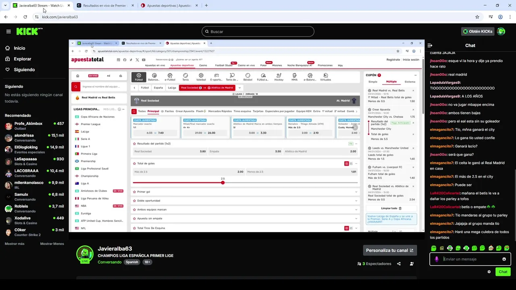516x290 pixels.
Task: Select Fútbol sport icon in stream
Action: [139, 77]
